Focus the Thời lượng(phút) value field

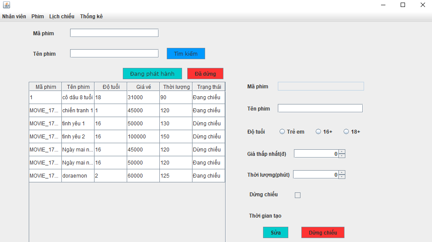[316, 175]
